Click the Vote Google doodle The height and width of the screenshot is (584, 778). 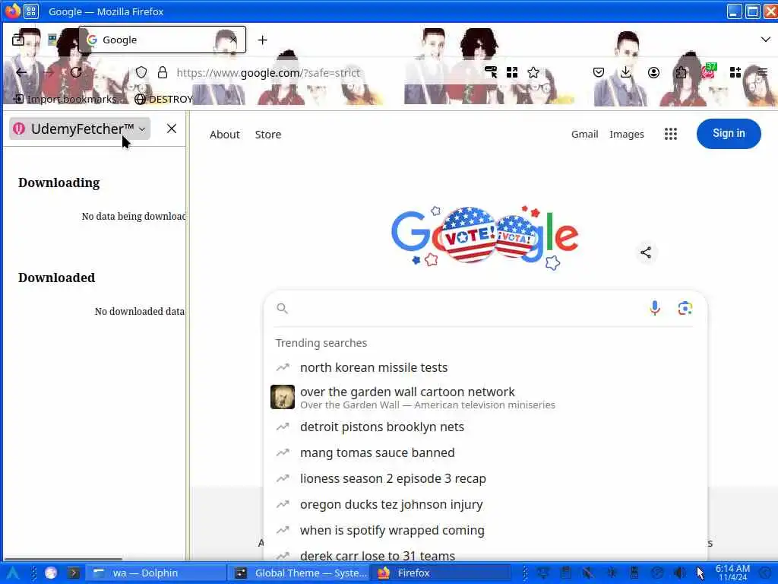[x=485, y=236]
